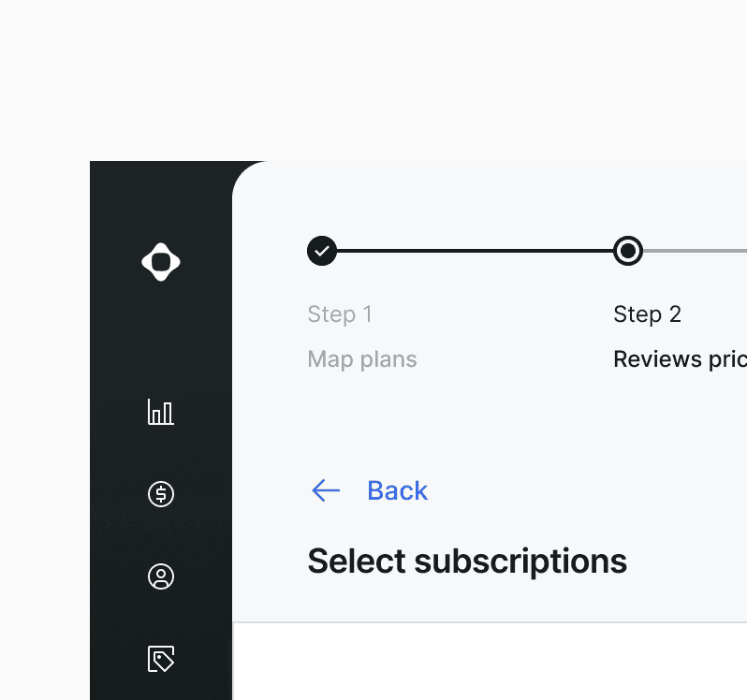Open the dollar sign billing icon
This screenshot has width=747, height=700.
161,494
